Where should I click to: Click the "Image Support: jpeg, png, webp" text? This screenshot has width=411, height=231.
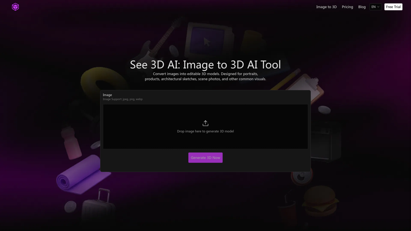pos(122,99)
